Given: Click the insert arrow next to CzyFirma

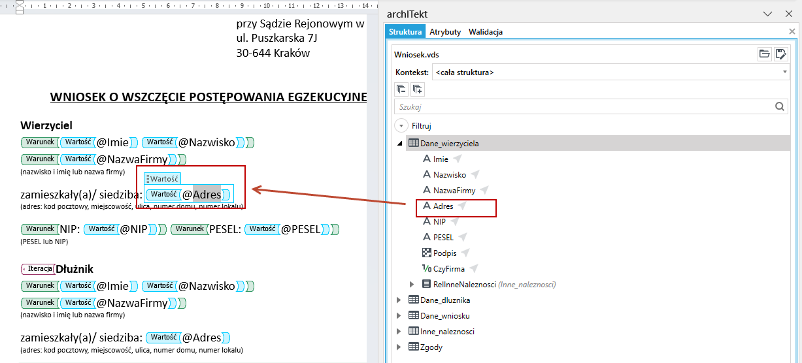Looking at the screenshot, I should click(474, 268).
